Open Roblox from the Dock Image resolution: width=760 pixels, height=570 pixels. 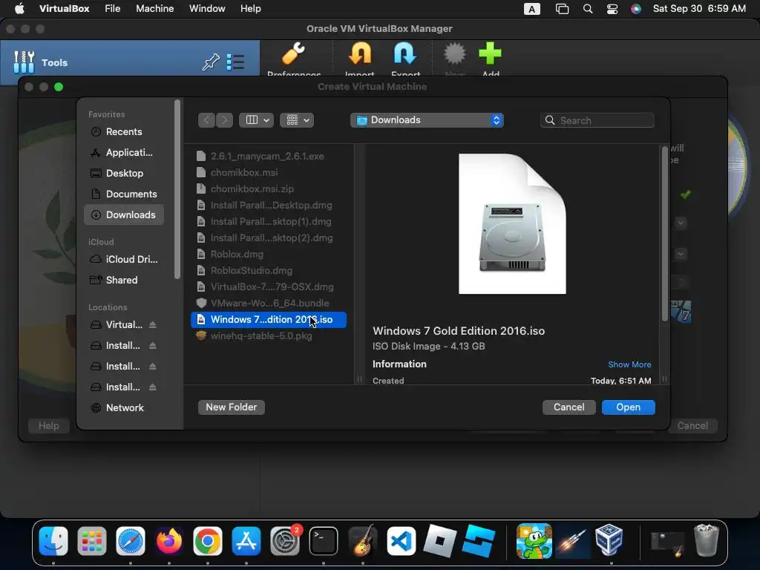click(439, 541)
